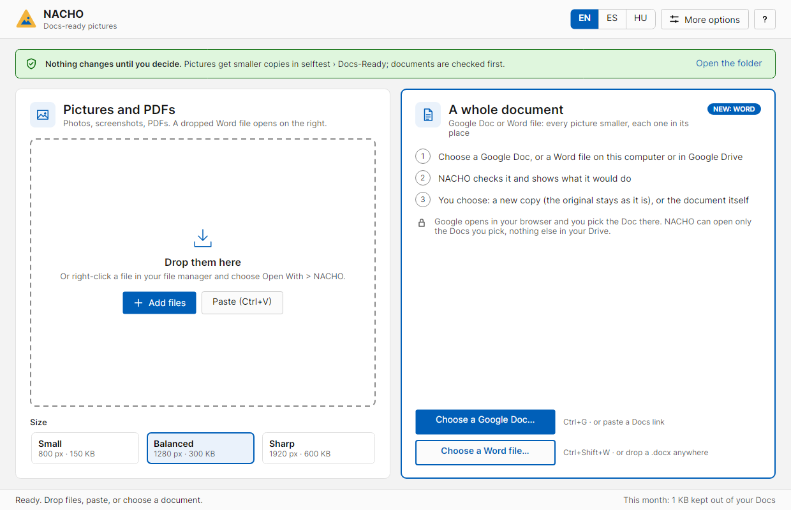Click step 3 number circle
The width and height of the screenshot is (791, 510).
423,200
